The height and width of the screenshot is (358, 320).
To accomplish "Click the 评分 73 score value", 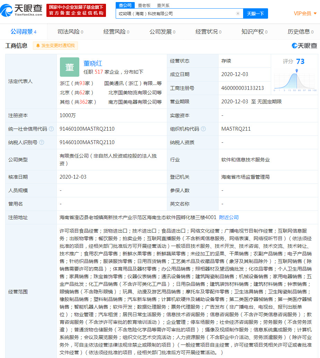I will pyautogui.click(x=300, y=62).
